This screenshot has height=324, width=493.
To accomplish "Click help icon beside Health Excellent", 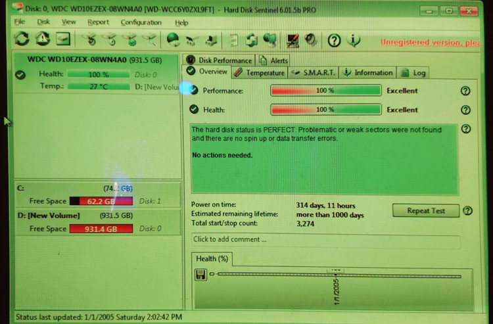I will (465, 110).
